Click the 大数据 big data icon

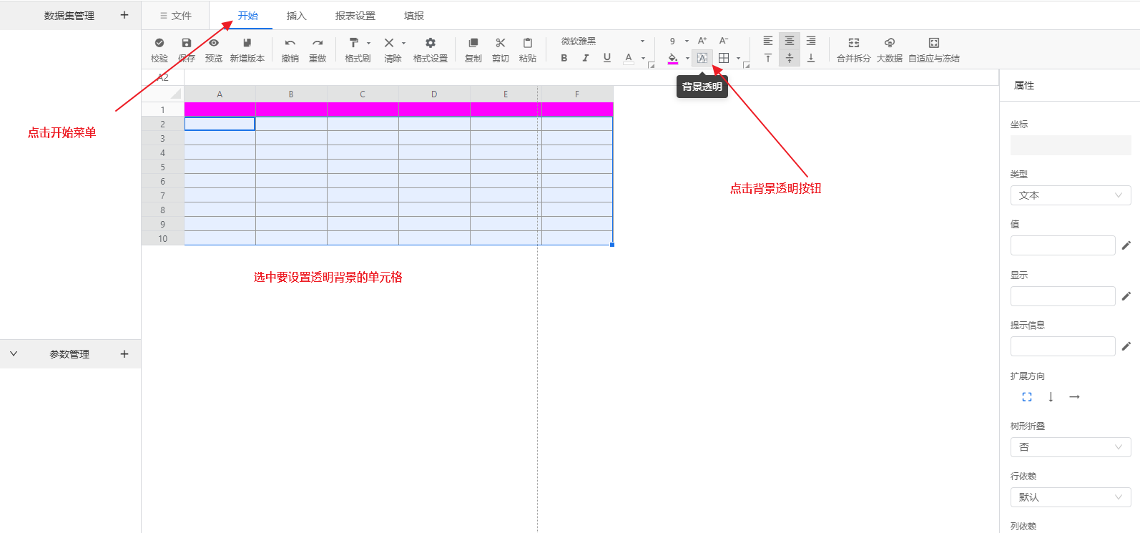pos(890,43)
